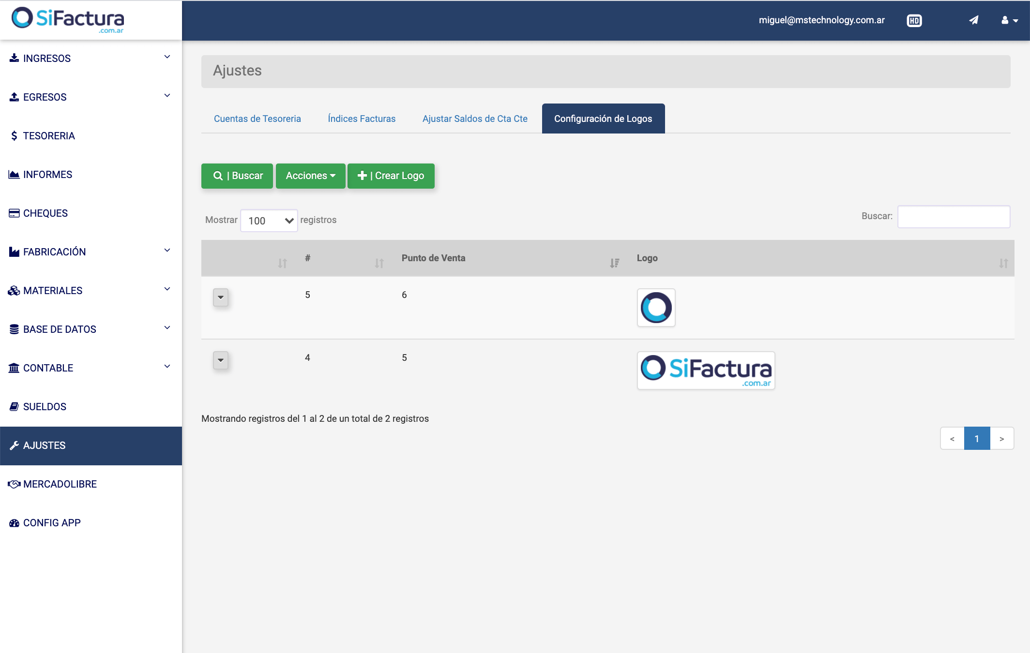Click the SiFactura logo in the sidebar header

pos(68,20)
